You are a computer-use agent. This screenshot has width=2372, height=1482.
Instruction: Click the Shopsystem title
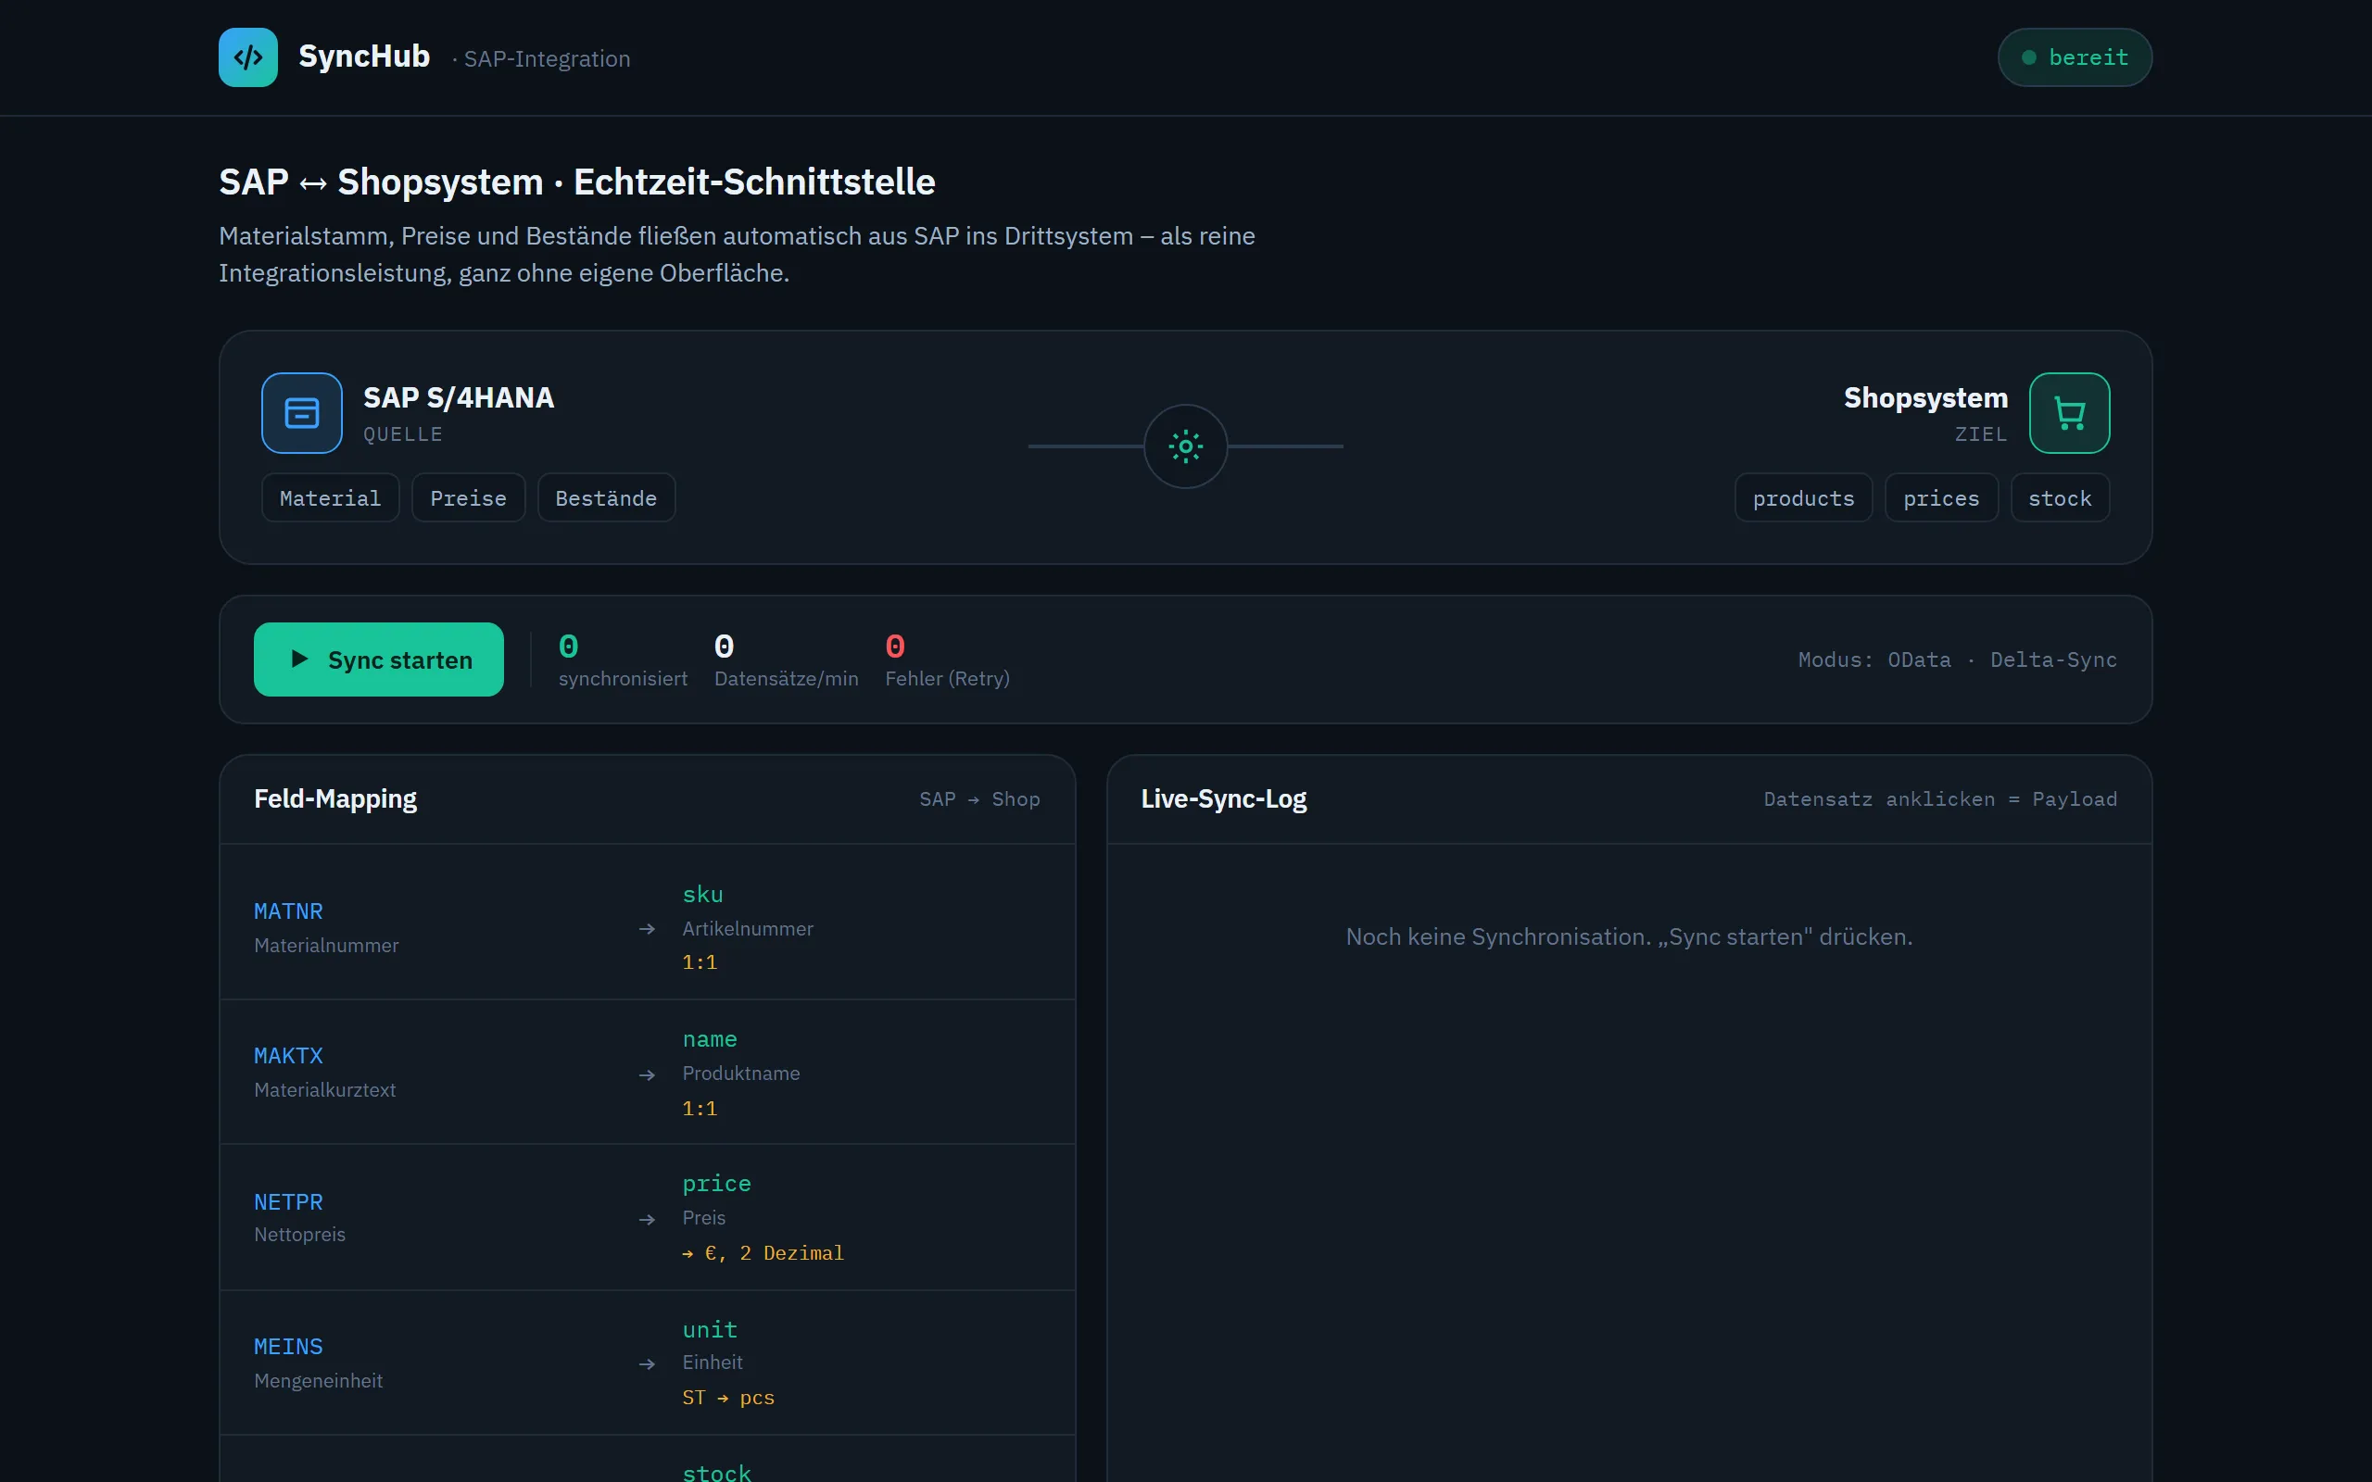1925,397
